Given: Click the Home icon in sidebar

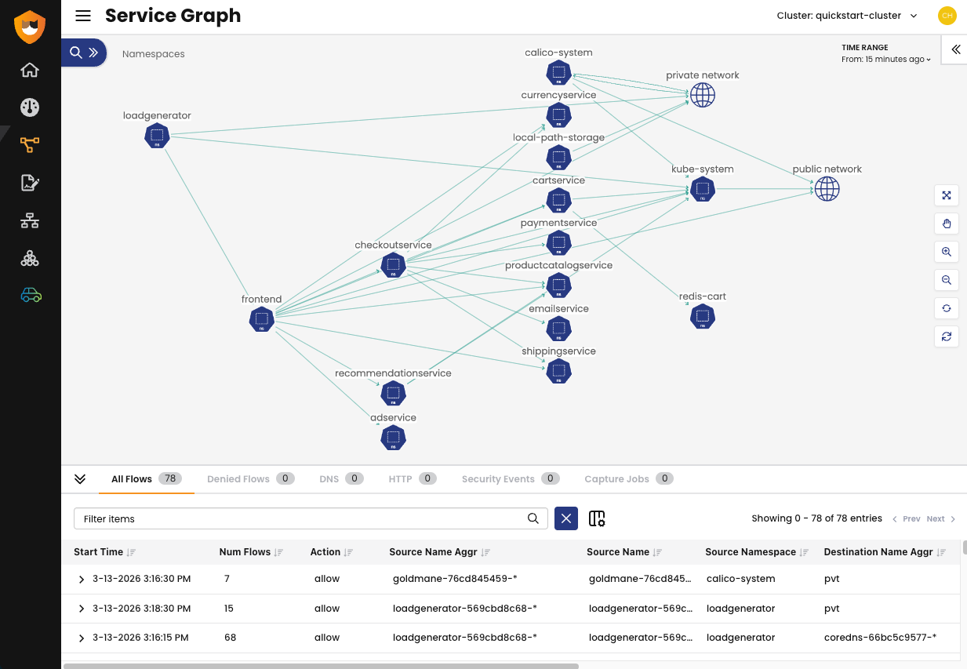Looking at the screenshot, I should tap(30, 70).
